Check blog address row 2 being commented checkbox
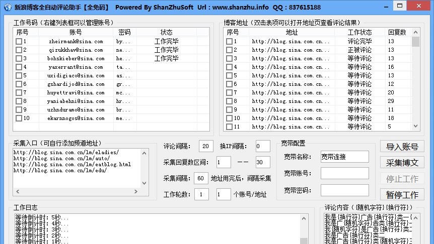The image size is (434, 244). click(x=229, y=50)
